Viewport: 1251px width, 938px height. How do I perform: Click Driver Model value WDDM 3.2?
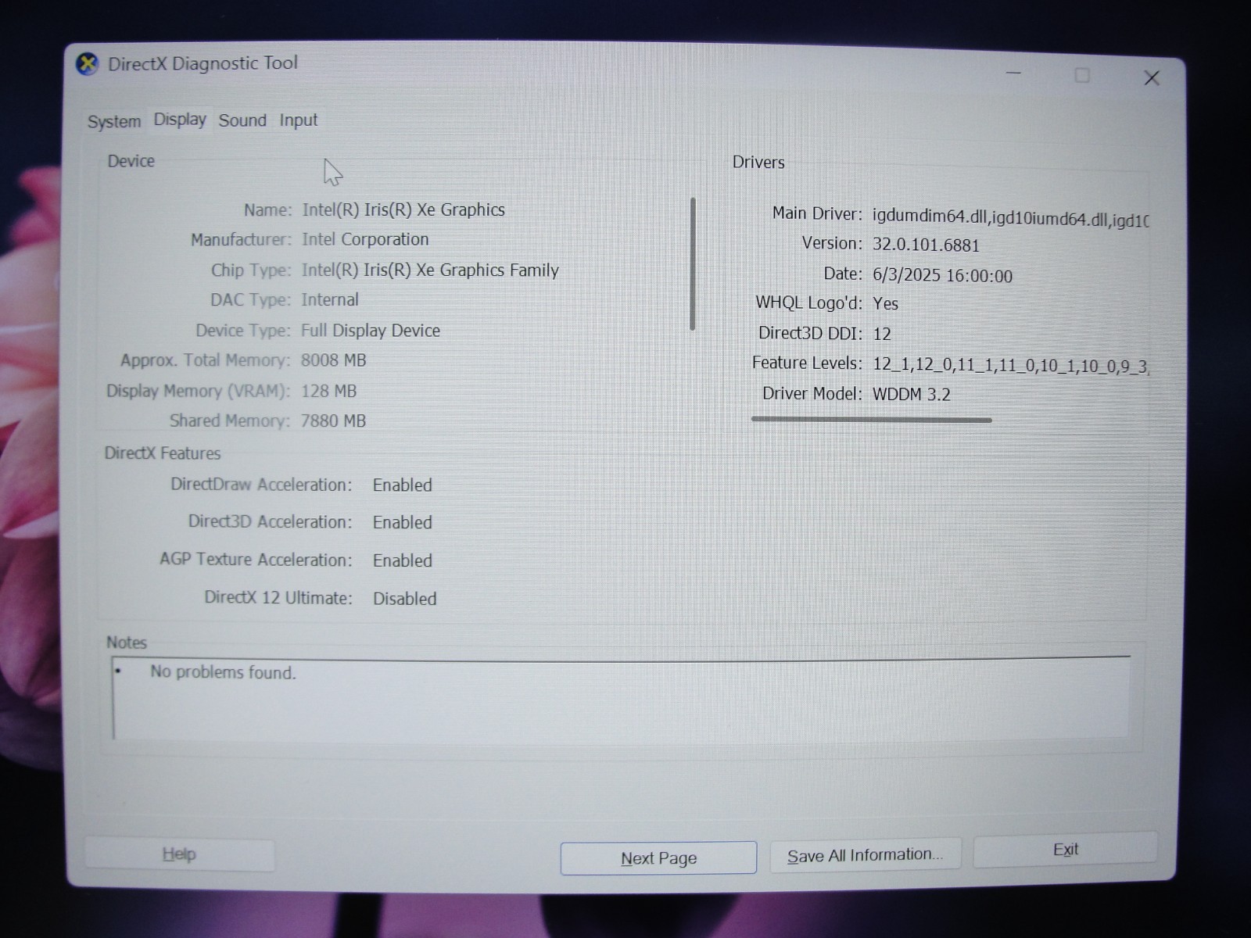coord(911,394)
